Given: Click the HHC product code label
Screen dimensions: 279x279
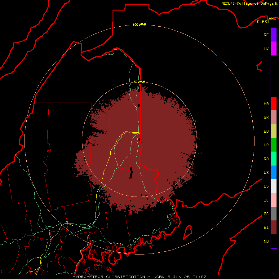Looking at the screenshot, I should 272,18.
